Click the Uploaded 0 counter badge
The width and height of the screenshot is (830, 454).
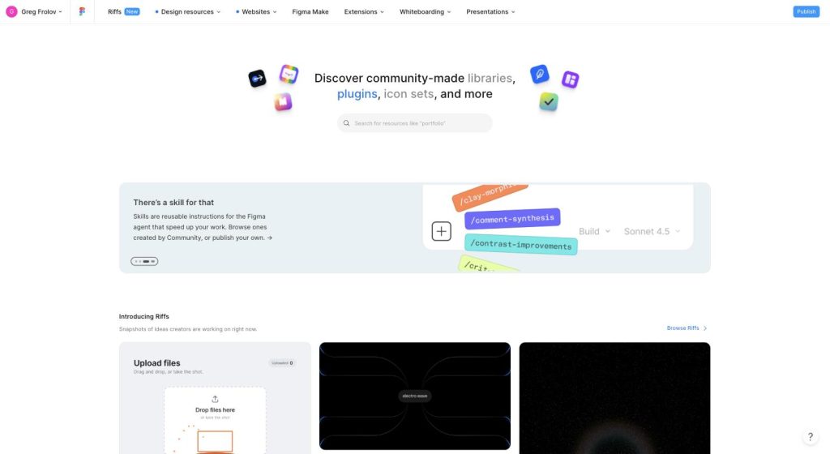point(282,363)
